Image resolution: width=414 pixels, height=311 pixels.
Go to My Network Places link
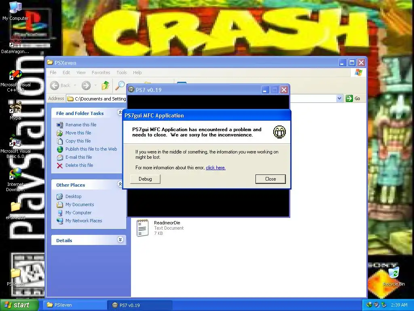pyautogui.click(x=84, y=221)
